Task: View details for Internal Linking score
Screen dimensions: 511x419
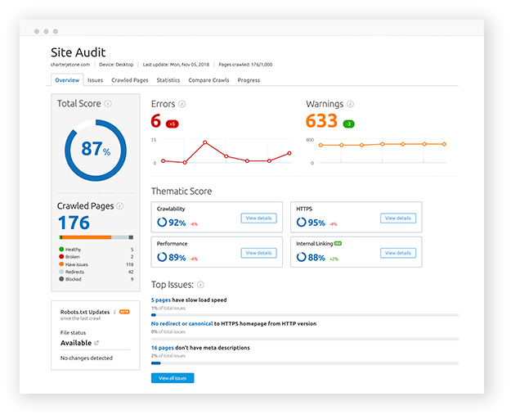Action: [398, 253]
